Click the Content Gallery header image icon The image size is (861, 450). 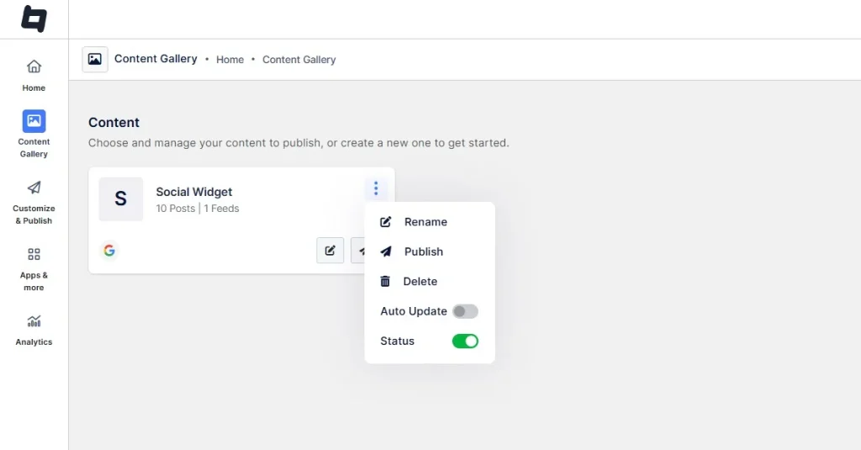[95, 60]
